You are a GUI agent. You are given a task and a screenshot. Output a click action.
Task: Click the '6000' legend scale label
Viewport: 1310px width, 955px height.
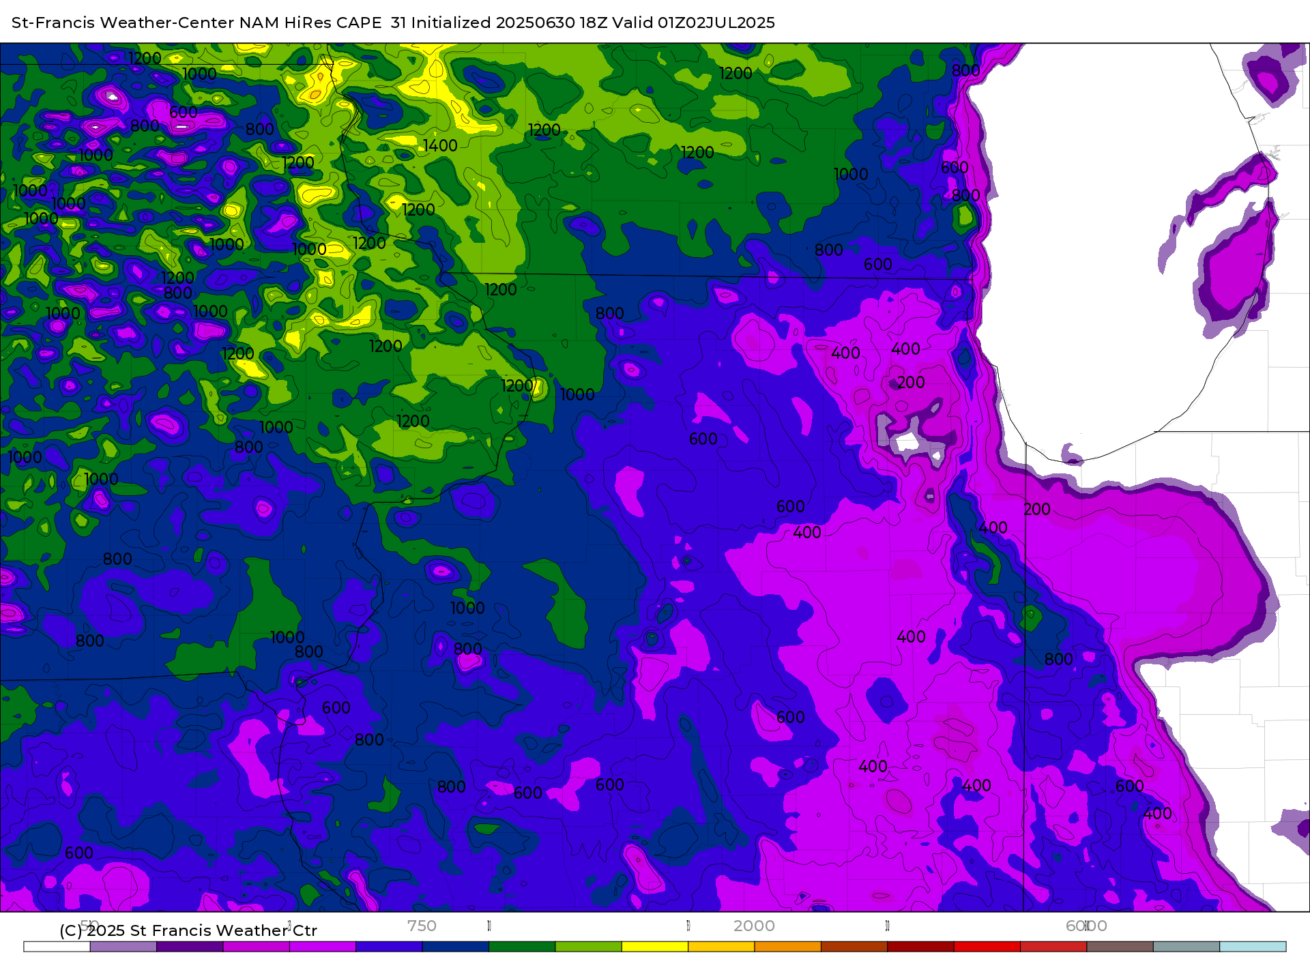1086,926
